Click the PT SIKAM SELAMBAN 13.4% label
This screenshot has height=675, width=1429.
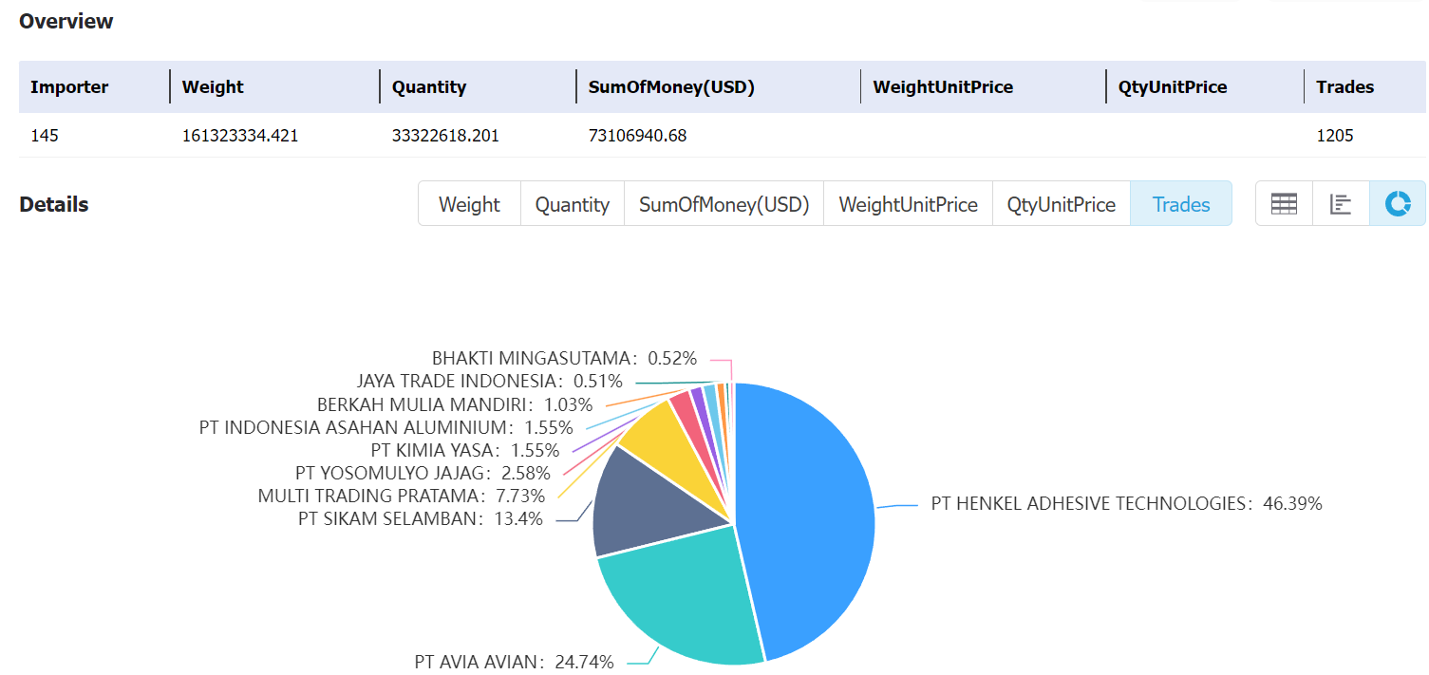(x=421, y=518)
